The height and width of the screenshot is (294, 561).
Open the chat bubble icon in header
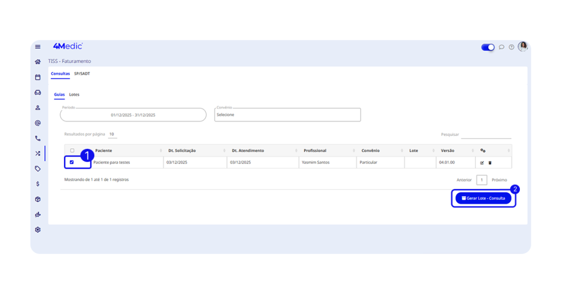[501, 47]
